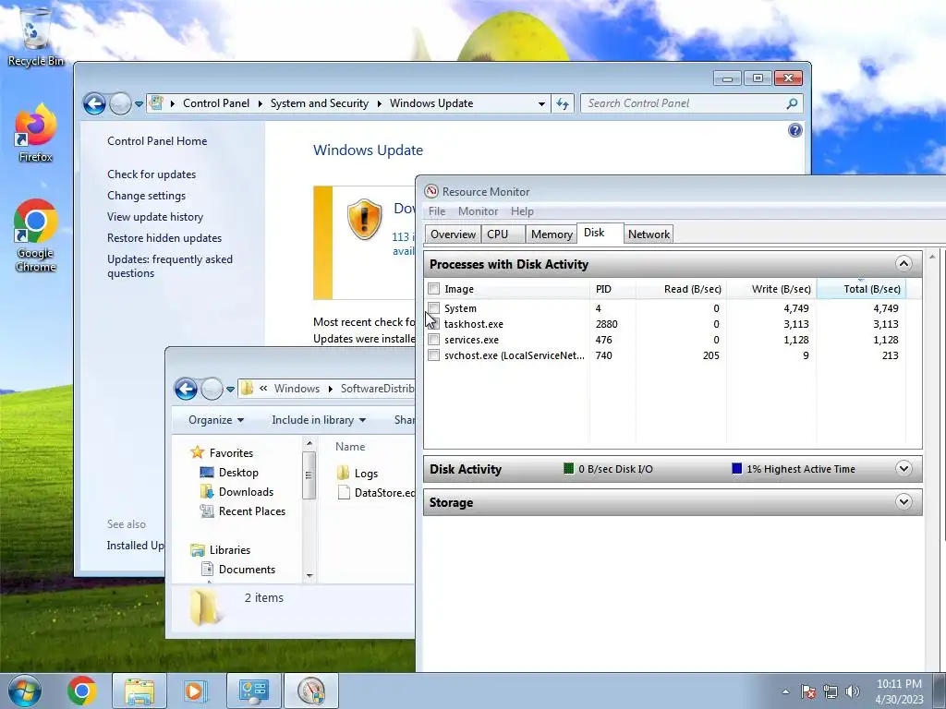
Task: Select the DataStore.edb file
Action: point(377,493)
